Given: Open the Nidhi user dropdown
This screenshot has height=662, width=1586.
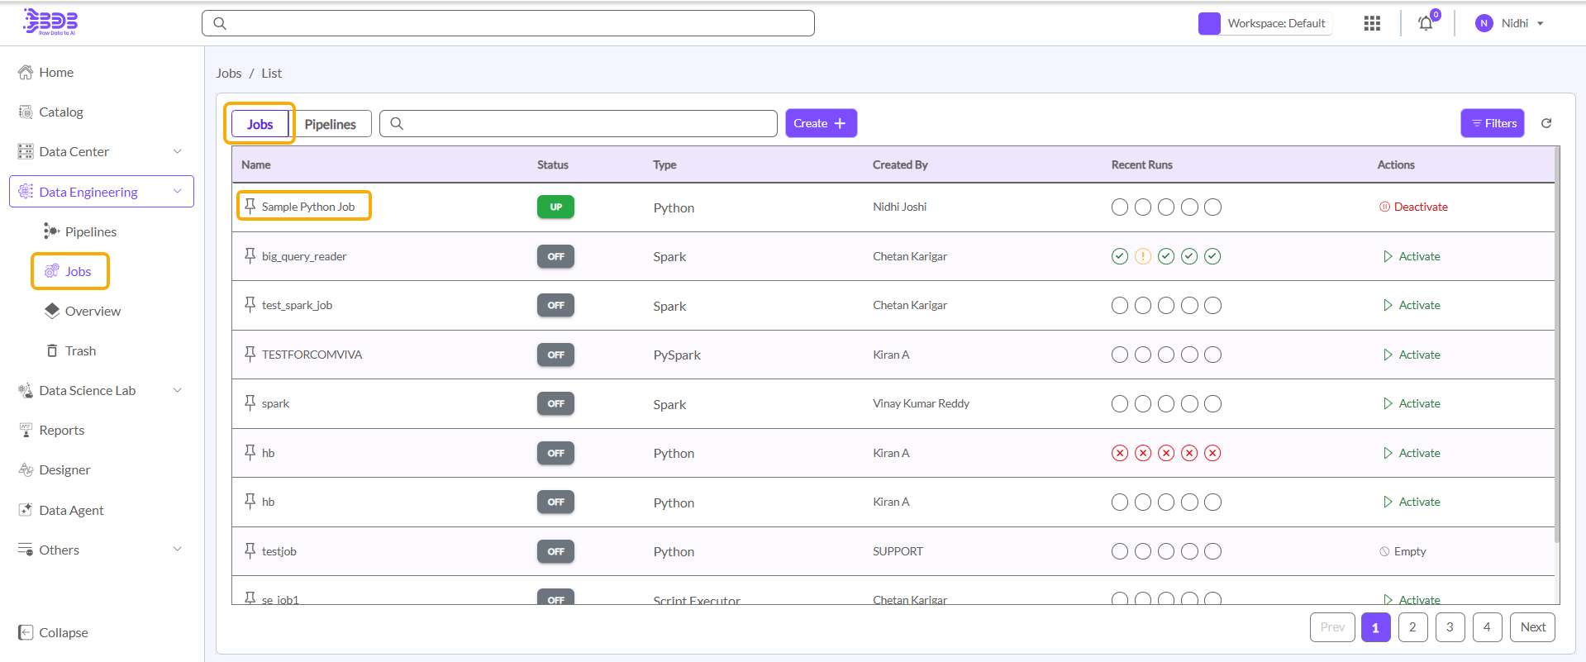Looking at the screenshot, I should point(1511,23).
